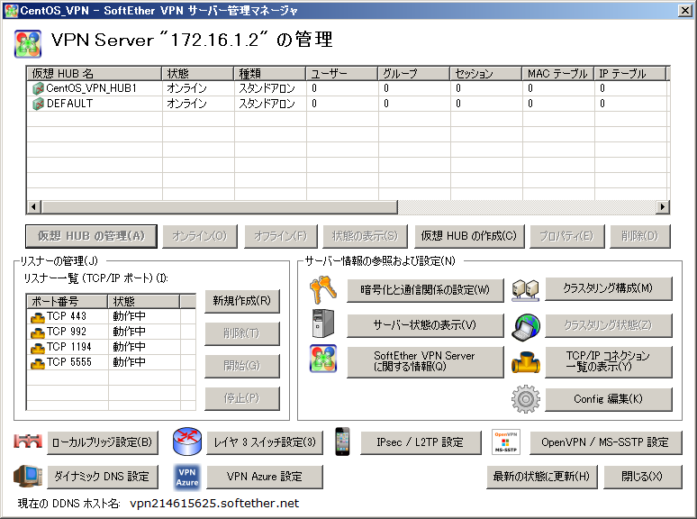Click the DEFAULT hub icon
The image size is (697, 519).
coord(38,104)
